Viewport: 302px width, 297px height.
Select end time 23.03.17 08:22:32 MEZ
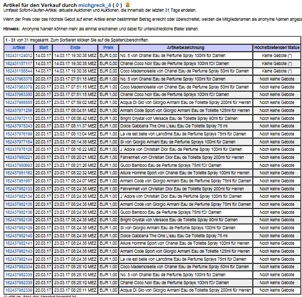(75, 173)
